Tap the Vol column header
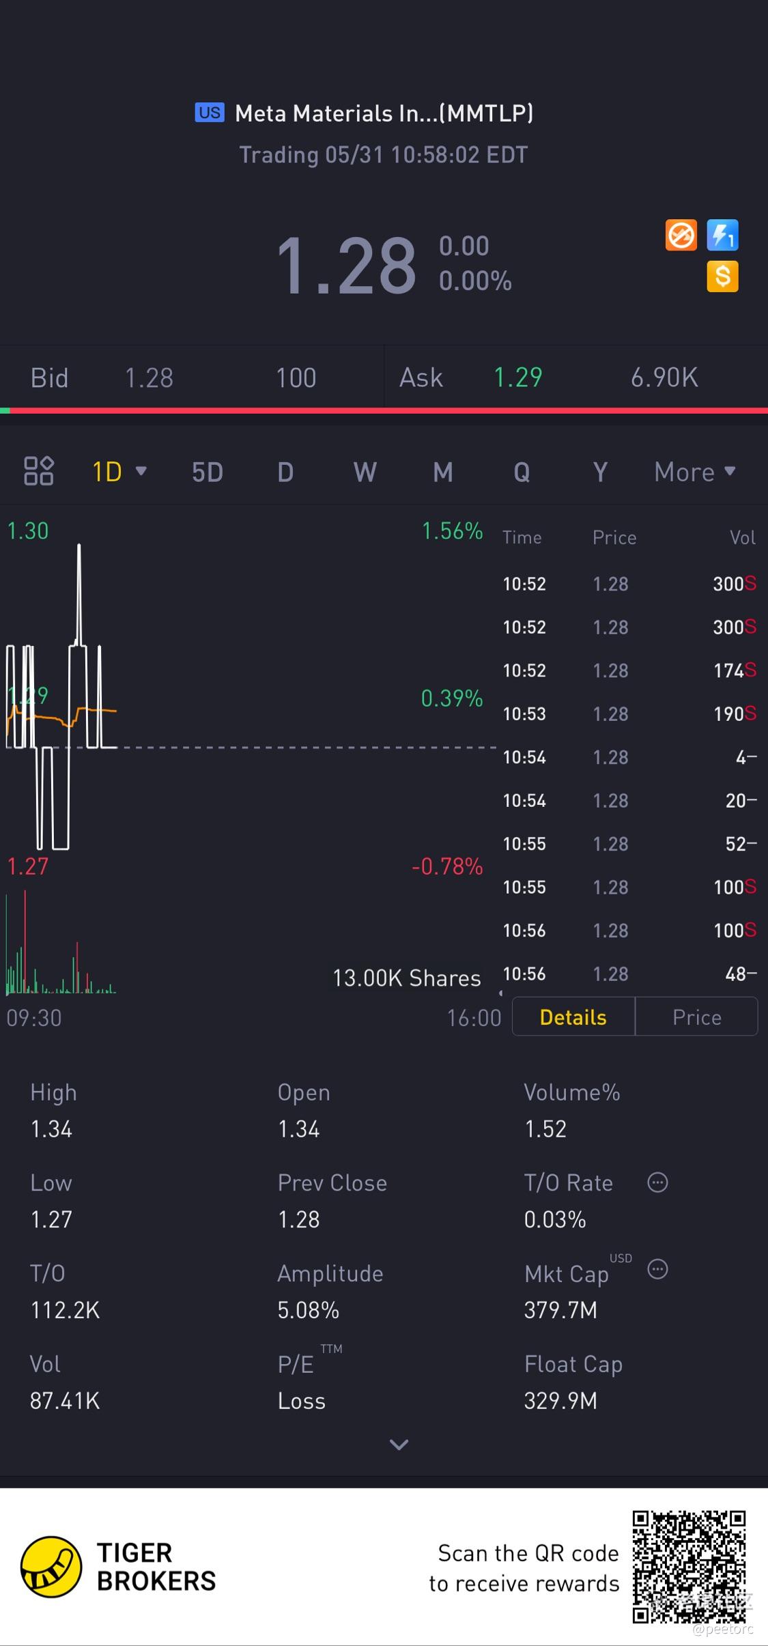Image resolution: width=768 pixels, height=1646 pixels. 743,537
